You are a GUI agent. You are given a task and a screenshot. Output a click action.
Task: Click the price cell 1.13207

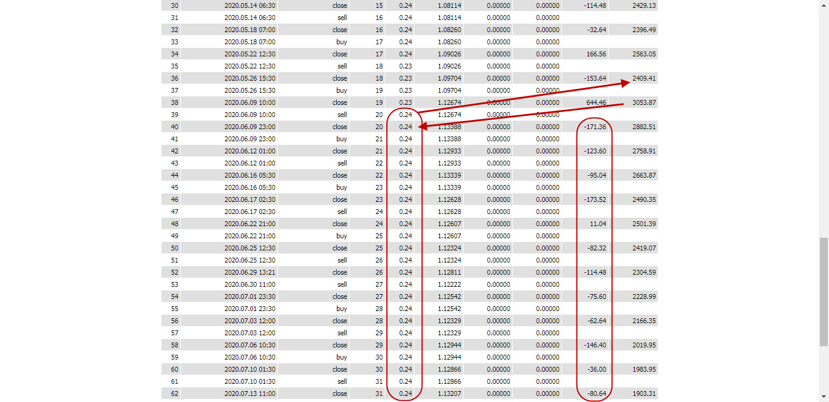[449, 394]
